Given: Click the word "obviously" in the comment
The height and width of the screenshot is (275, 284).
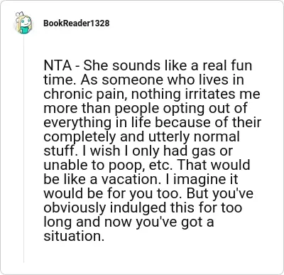Looking at the screenshot, I should pos(75,208).
